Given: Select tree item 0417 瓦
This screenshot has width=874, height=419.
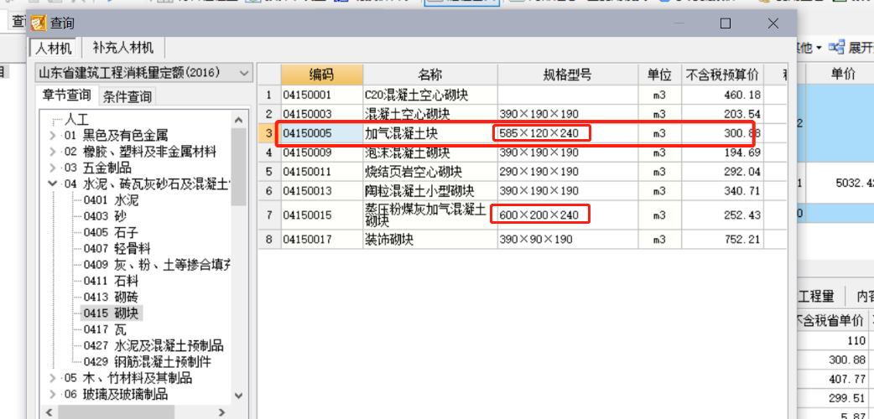Looking at the screenshot, I should tap(105, 329).
